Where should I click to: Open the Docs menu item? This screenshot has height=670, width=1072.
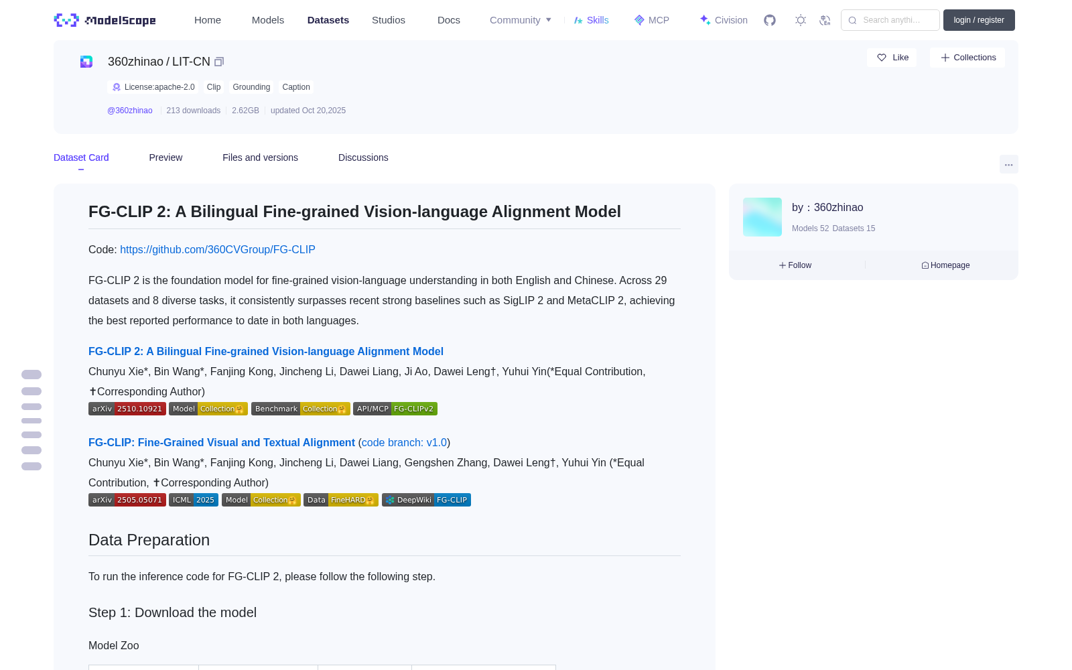[449, 20]
